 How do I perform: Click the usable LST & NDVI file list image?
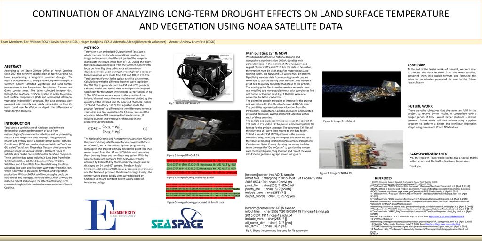pyautogui.click(x=201, y=167)
